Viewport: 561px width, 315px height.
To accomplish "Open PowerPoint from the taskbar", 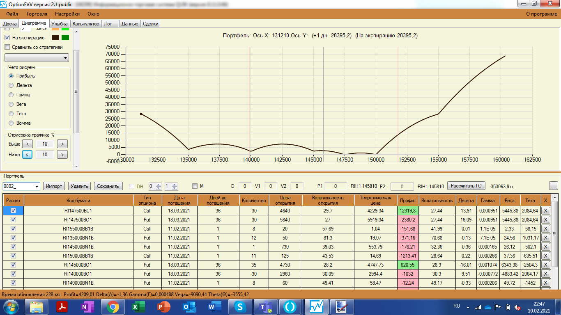I will click(164, 306).
